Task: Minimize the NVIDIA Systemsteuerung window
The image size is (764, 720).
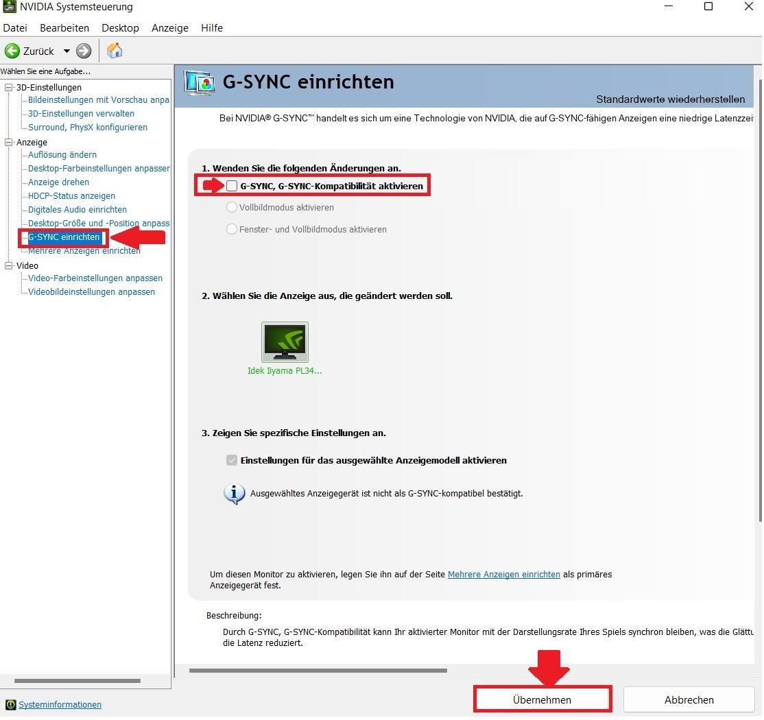Action: [x=669, y=6]
